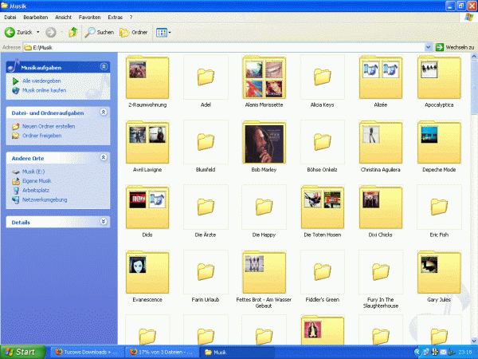Screen dimensions: 478x359
Task: Open the Extras menu
Action: 116,17
